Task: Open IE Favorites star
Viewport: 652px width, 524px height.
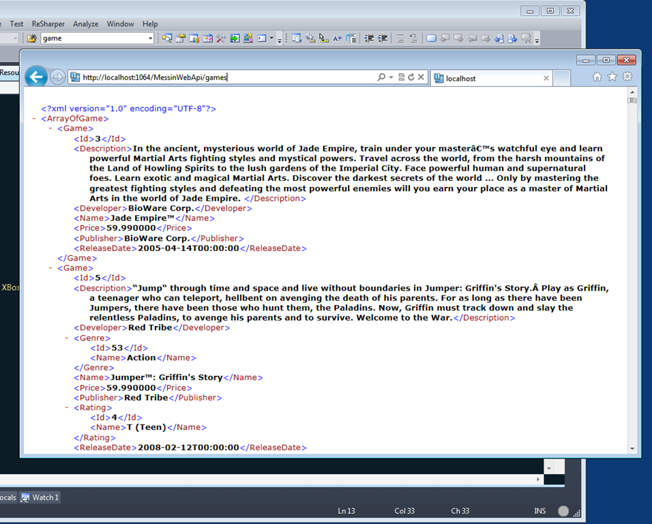Action: pyautogui.click(x=612, y=76)
